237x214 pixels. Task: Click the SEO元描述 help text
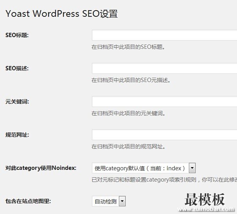click(x=131, y=80)
